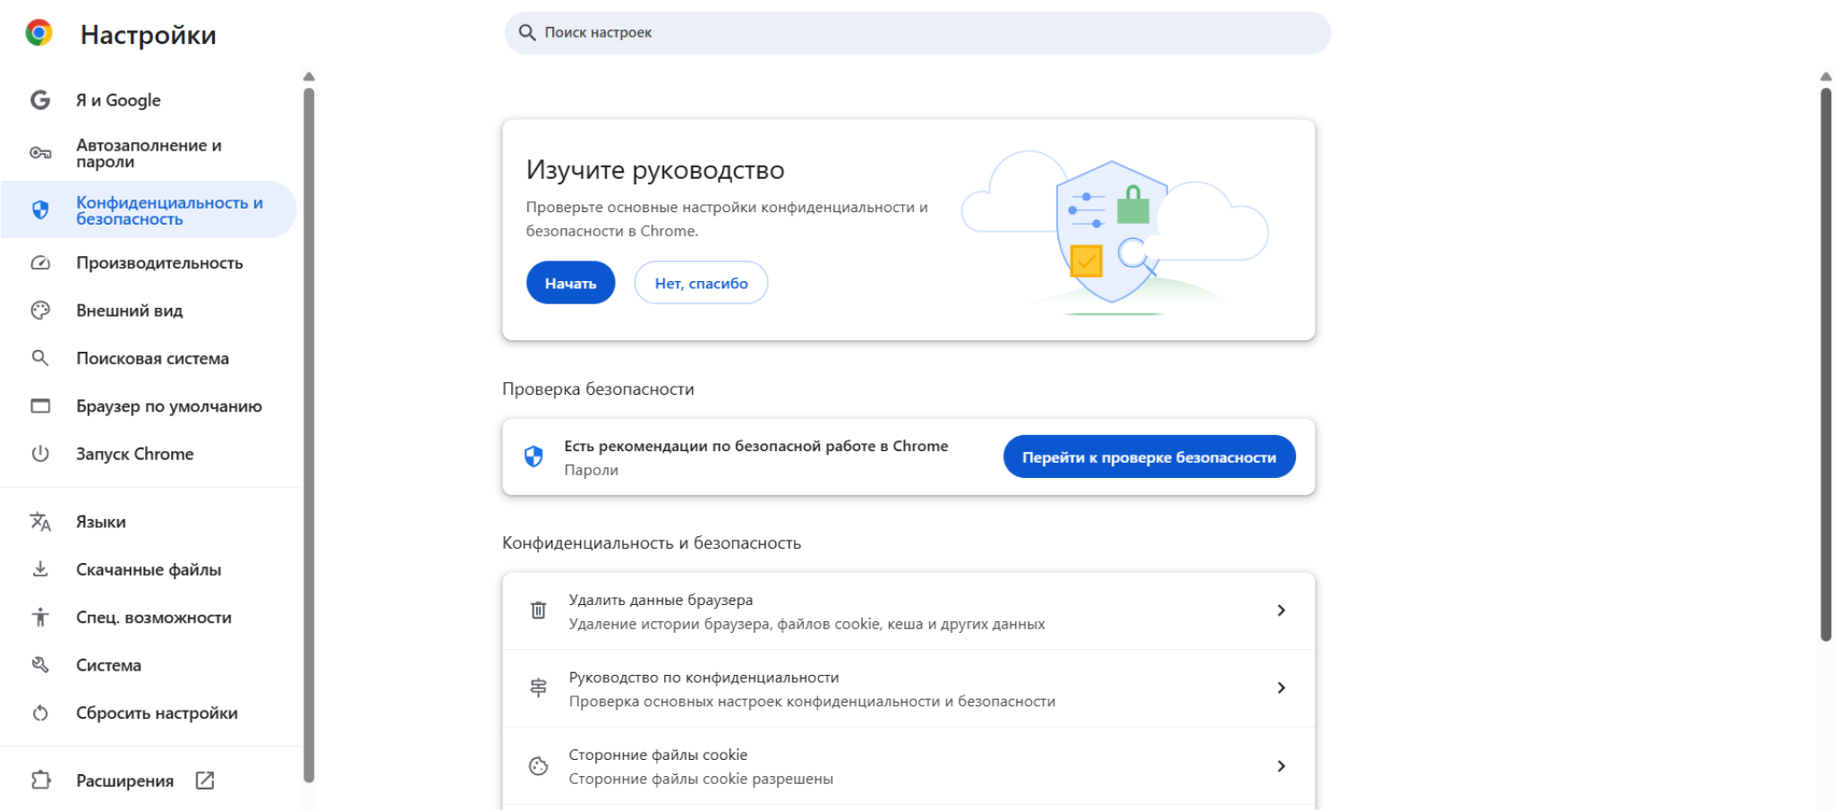Click the download icon for Скачанные файлы
Viewport: 1834px width, 810px height.
(40, 569)
